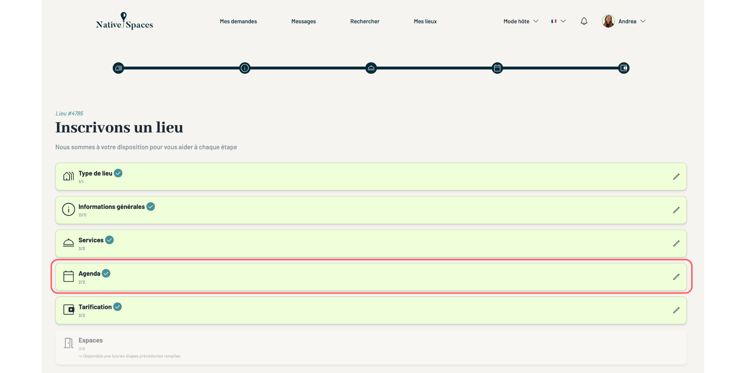
Task: Edit Tarification using the pencil icon
Action: [x=676, y=310]
